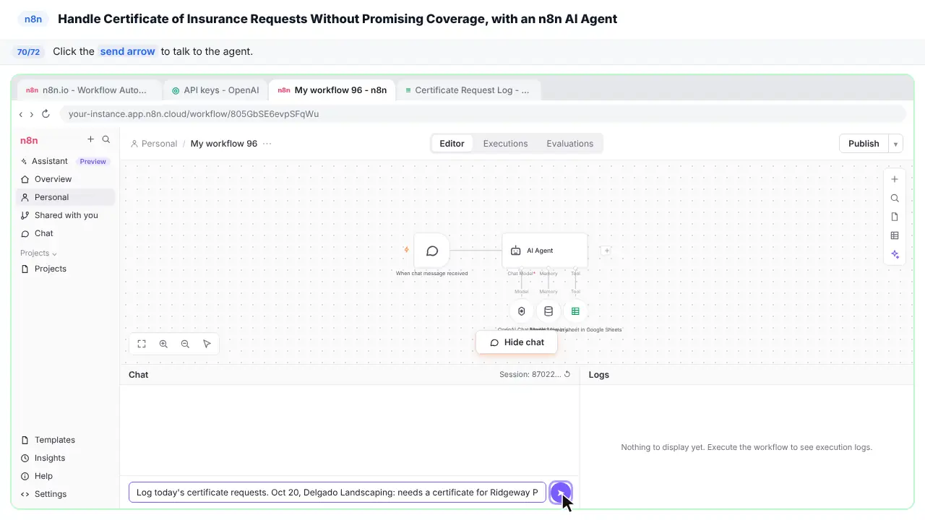The width and height of the screenshot is (925, 520).
Task: Open Templates in the sidebar
Action: pyautogui.click(x=55, y=440)
